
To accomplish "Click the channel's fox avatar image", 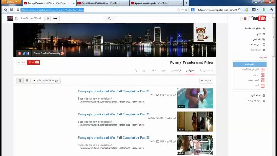I will point(203,33).
